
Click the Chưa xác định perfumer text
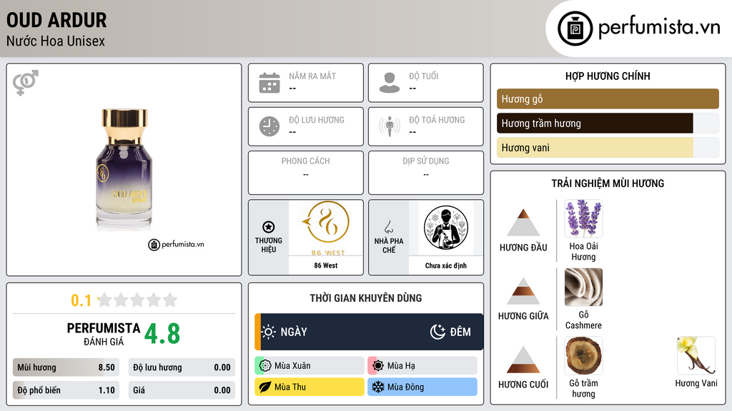point(446,265)
